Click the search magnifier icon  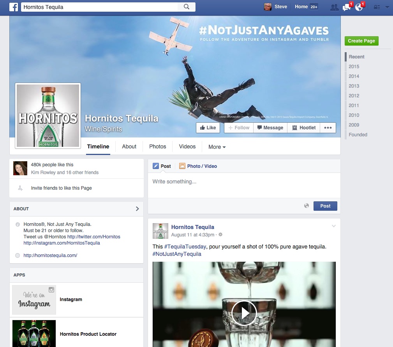[186, 7]
